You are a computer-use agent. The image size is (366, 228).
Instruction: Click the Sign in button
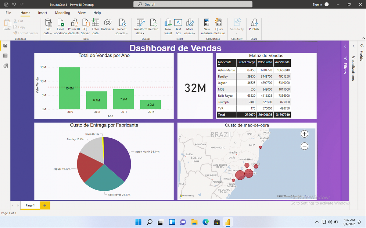(x=318, y=4)
